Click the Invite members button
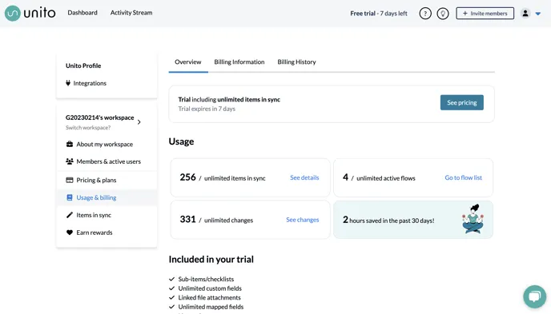 coord(485,14)
